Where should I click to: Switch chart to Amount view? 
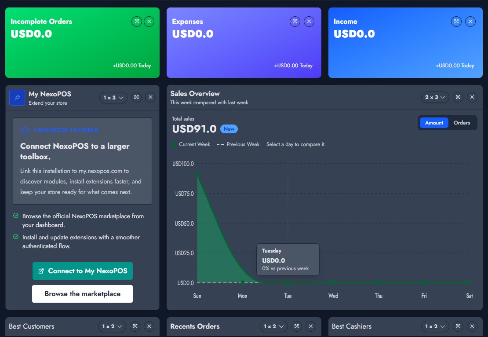click(434, 123)
